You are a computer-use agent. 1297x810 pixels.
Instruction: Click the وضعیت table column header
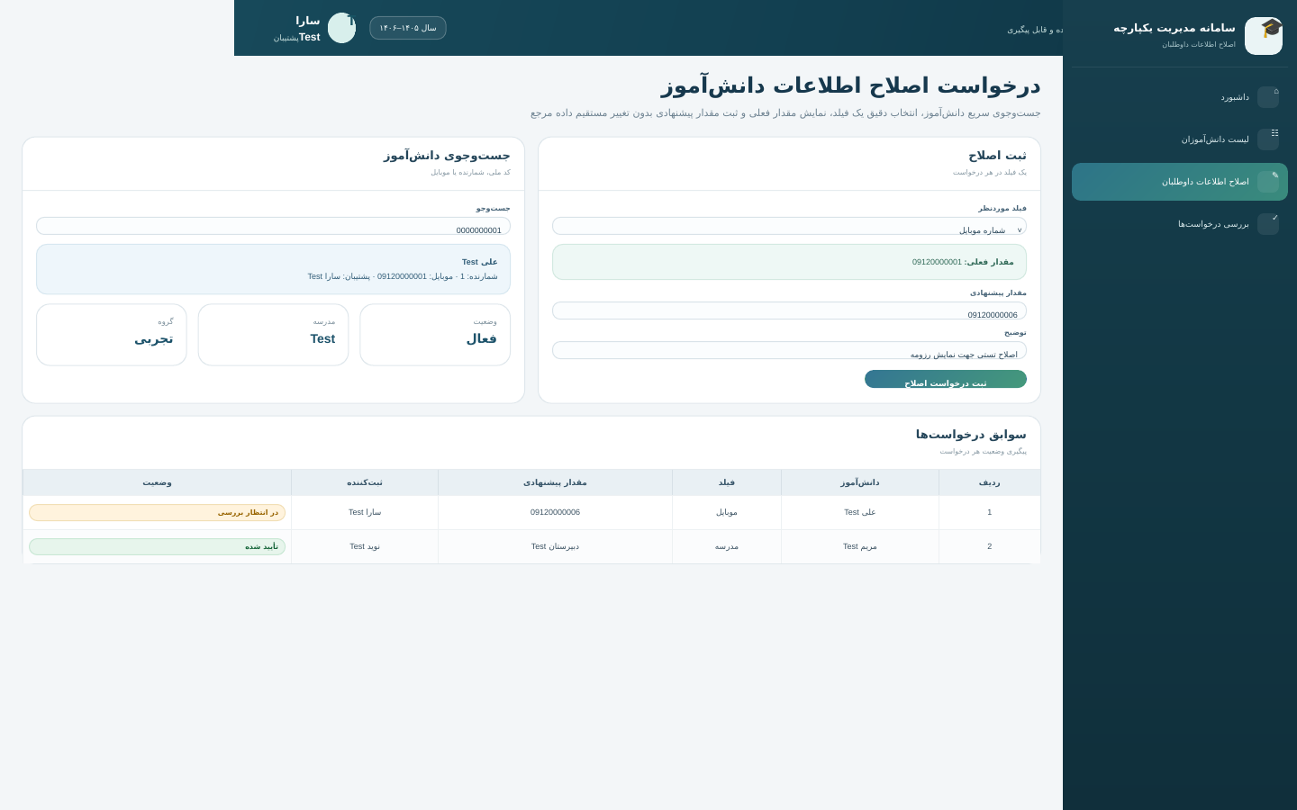click(157, 482)
